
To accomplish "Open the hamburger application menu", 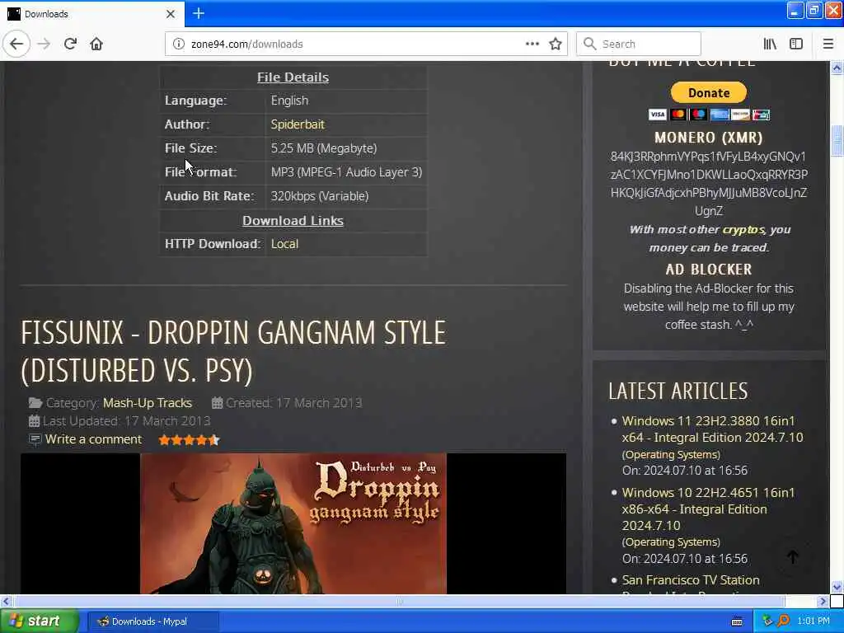I will pyautogui.click(x=828, y=45).
